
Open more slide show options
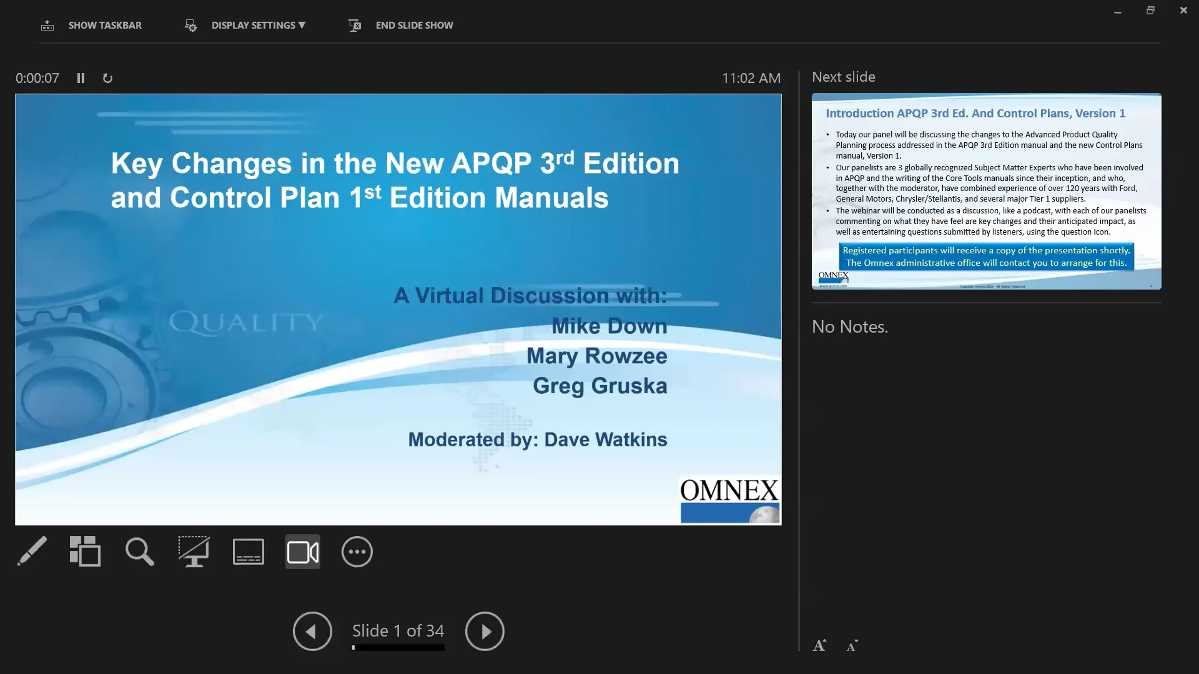pyautogui.click(x=357, y=552)
